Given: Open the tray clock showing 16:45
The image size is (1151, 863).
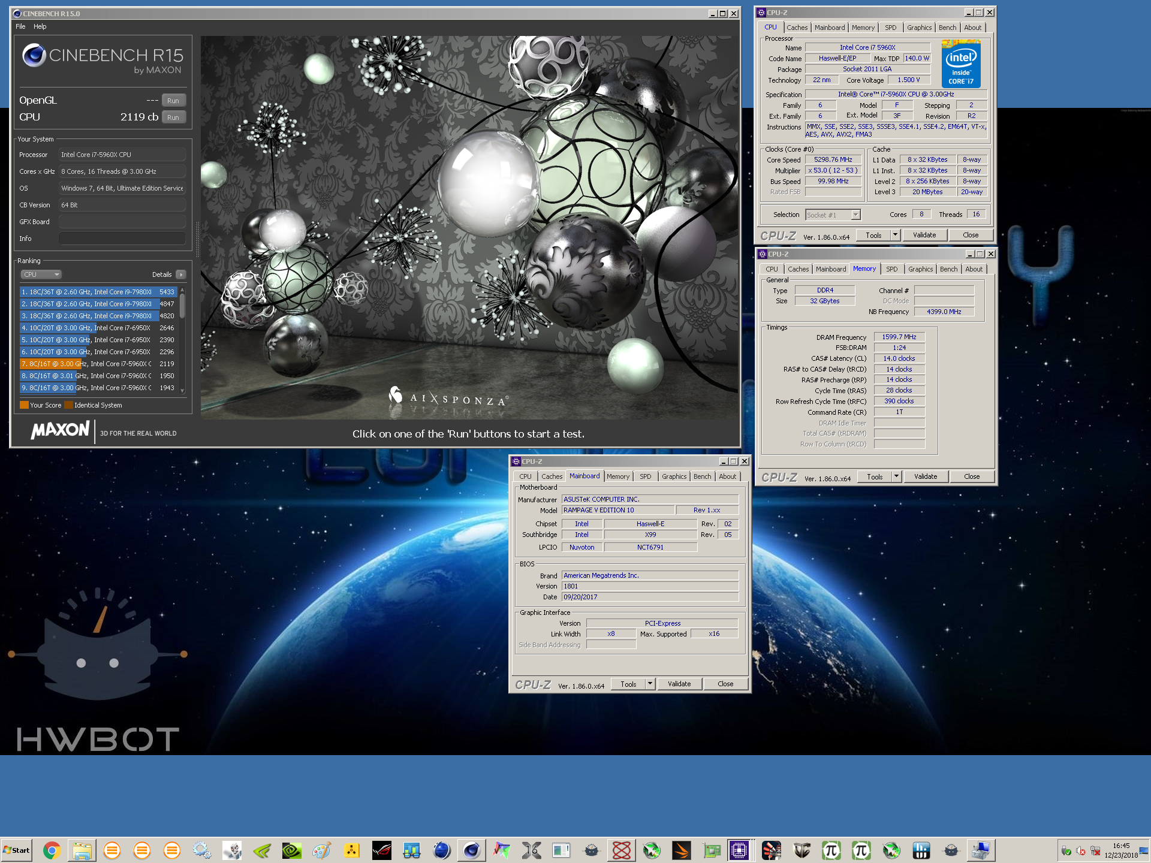Looking at the screenshot, I should (x=1121, y=850).
